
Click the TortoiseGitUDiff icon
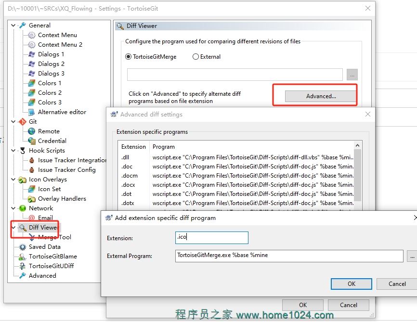[23, 266]
